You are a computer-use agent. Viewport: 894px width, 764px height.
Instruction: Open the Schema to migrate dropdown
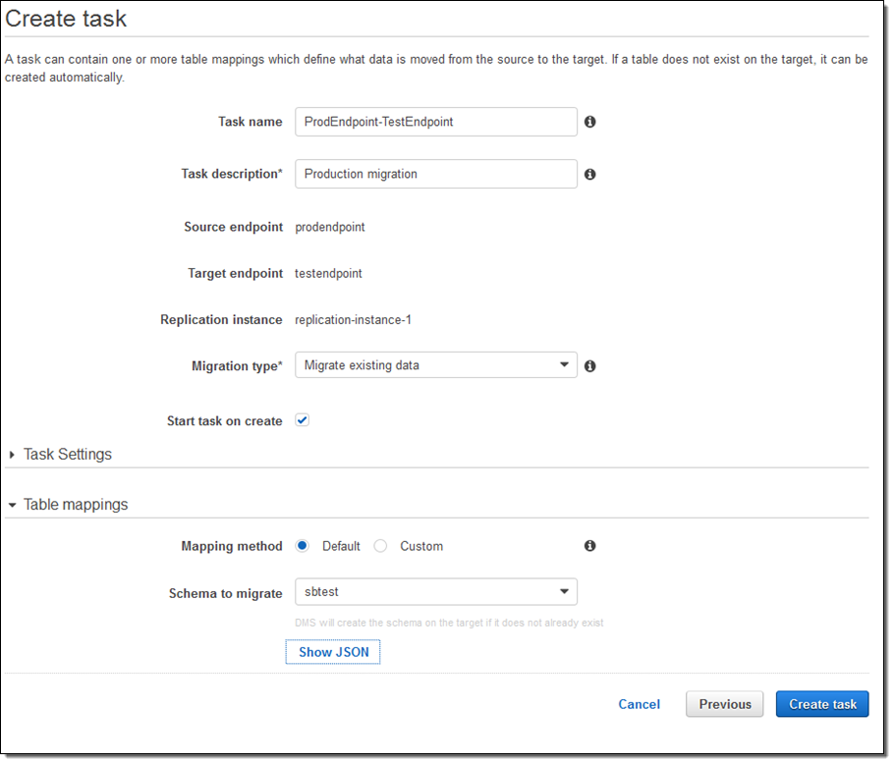pos(435,592)
